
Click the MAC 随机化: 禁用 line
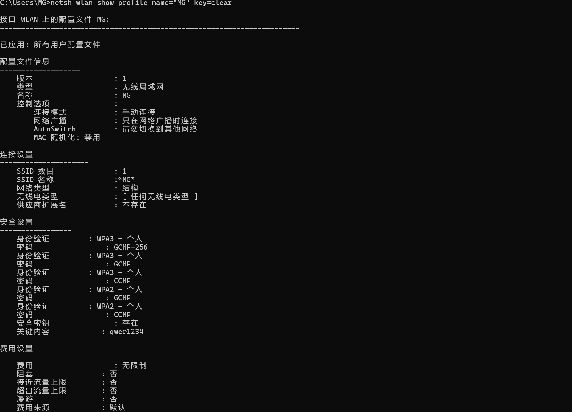67,137
